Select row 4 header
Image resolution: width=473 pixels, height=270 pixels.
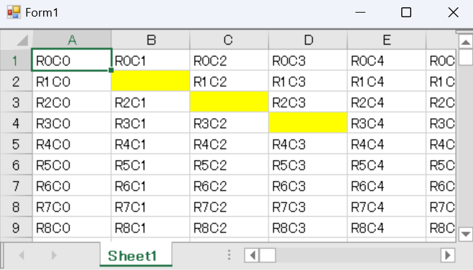17,123
